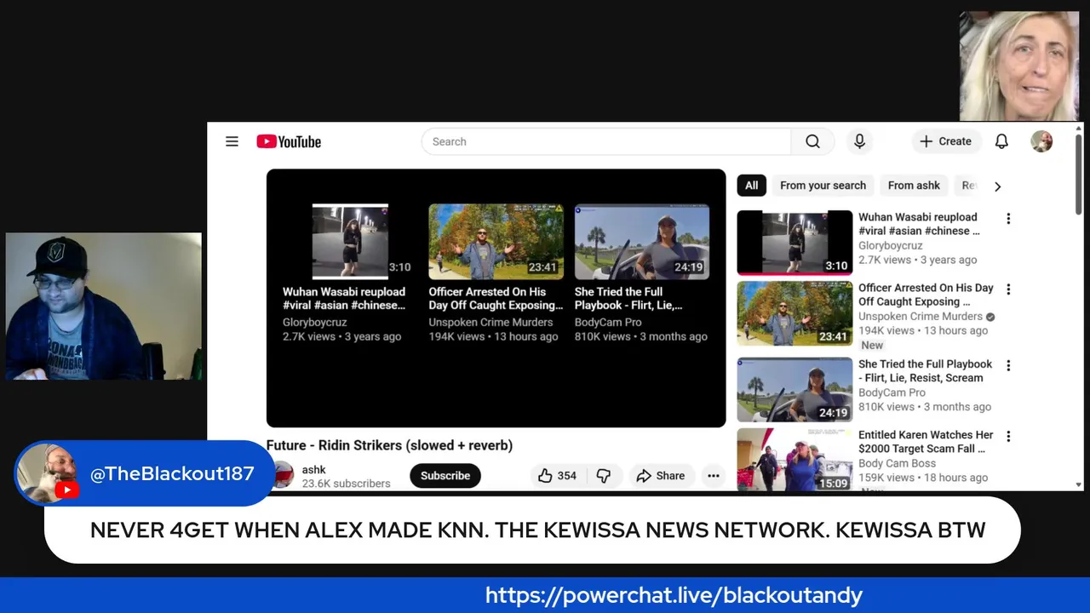Click the magnifier search button
Viewport: 1090px width, 613px height.
(x=813, y=141)
